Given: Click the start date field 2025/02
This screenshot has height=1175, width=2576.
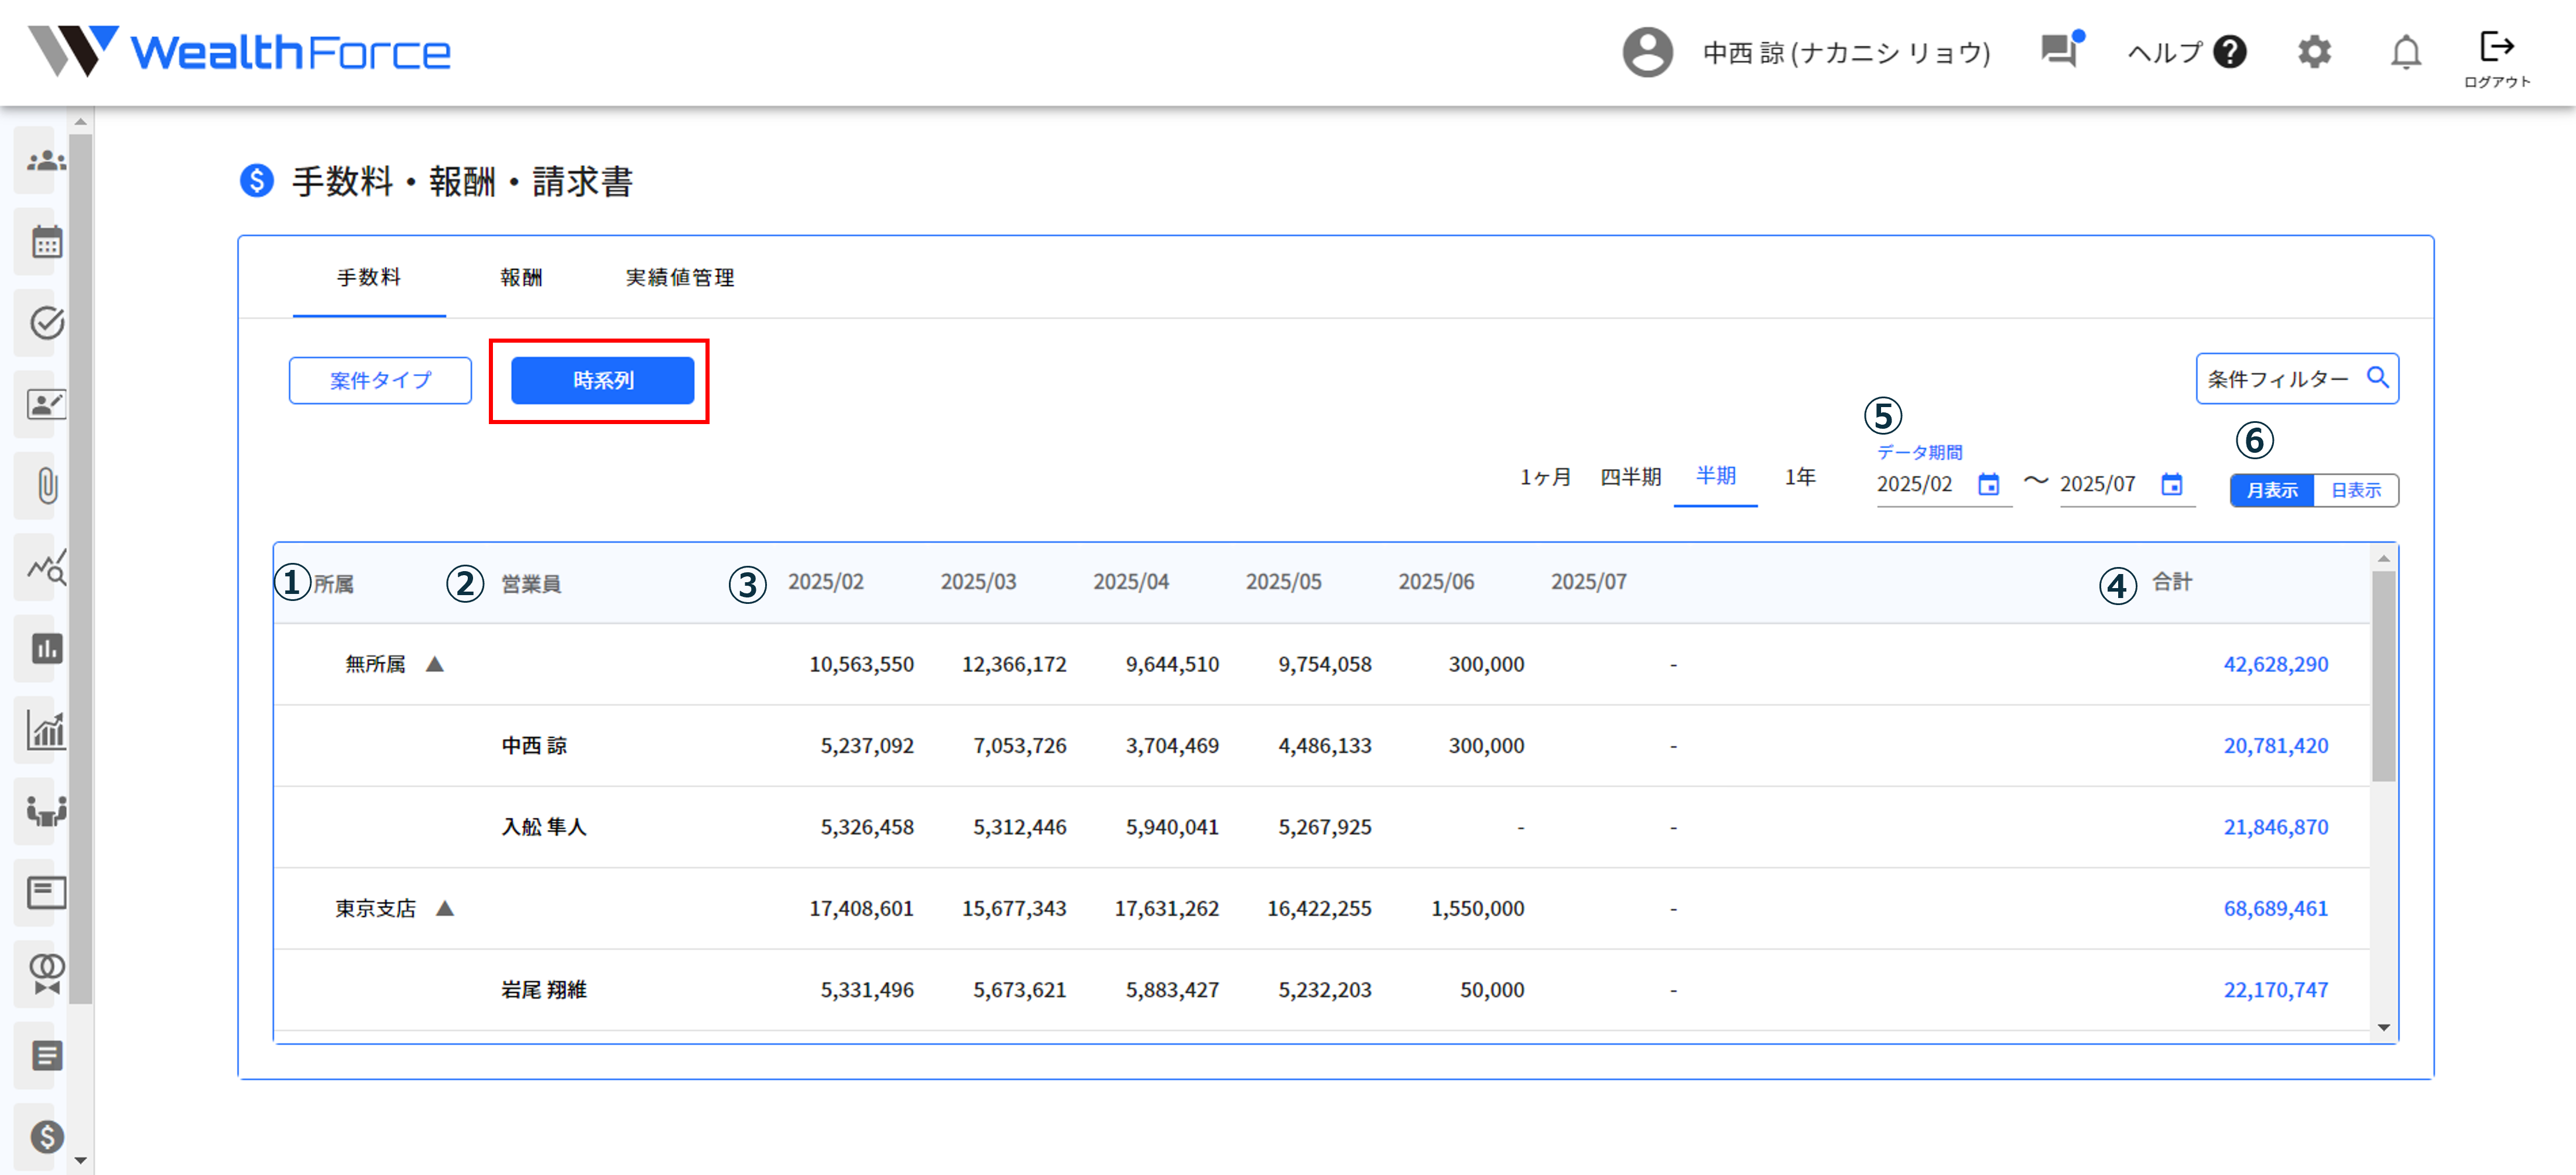Looking at the screenshot, I should pyautogui.click(x=1914, y=484).
